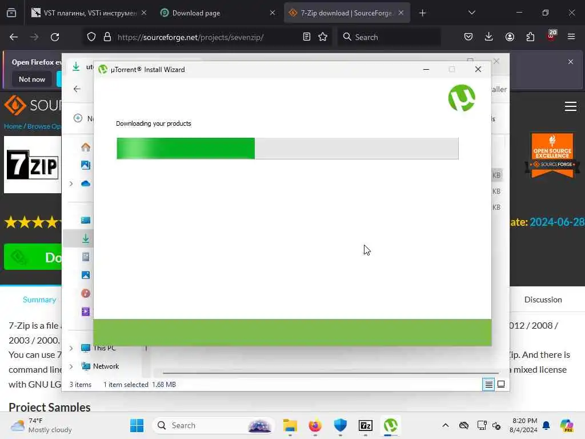Go back in File Explorer
This screenshot has height=439, width=585.
point(77,89)
